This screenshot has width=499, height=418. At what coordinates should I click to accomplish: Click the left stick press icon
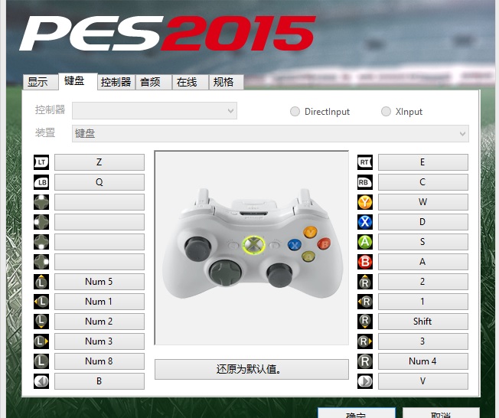pos(41,361)
